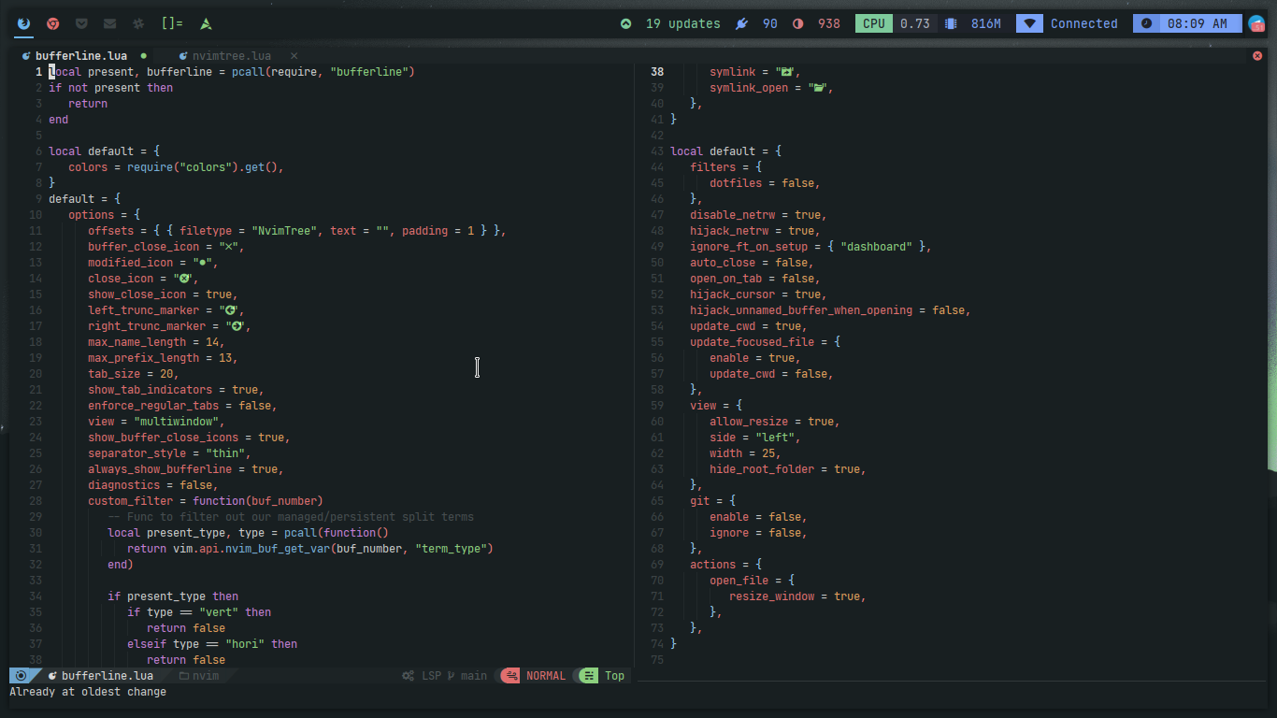
Task: Open the Firefox browser from the top bar
Action: [x=23, y=23]
